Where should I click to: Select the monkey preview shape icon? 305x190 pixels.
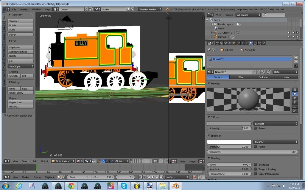pyautogui.click(x=295, y=102)
